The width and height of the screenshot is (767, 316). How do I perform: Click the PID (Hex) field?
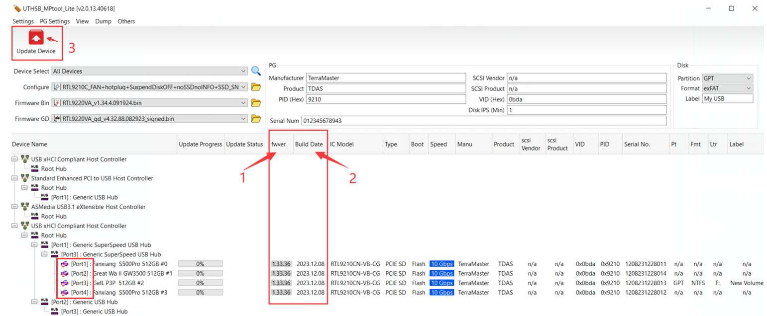point(386,99)
